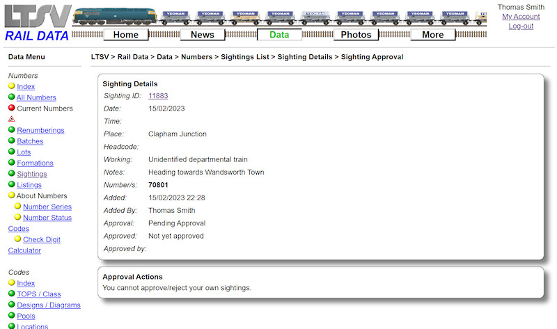Click 'Heading towards Wandsworth Town' note
The image size is (557, 329).
(206, 172)
